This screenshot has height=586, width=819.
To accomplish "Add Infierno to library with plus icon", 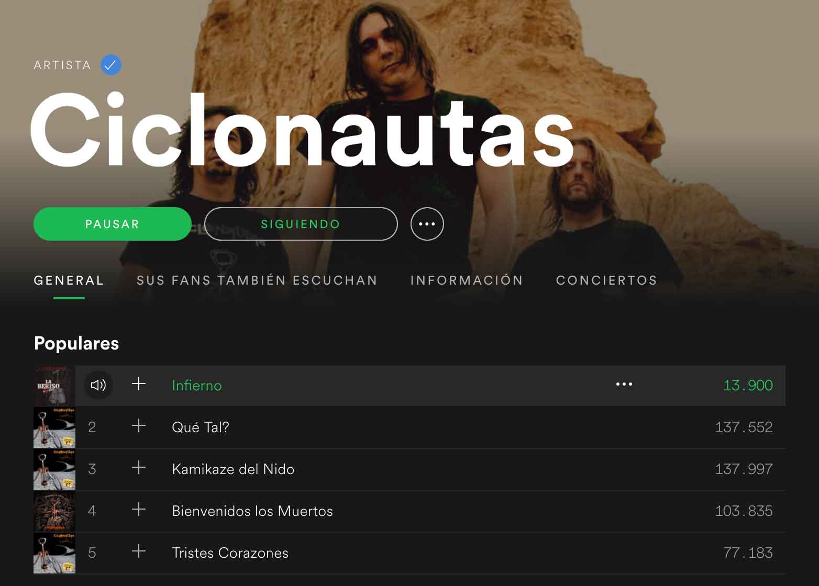I will point(139,384).
